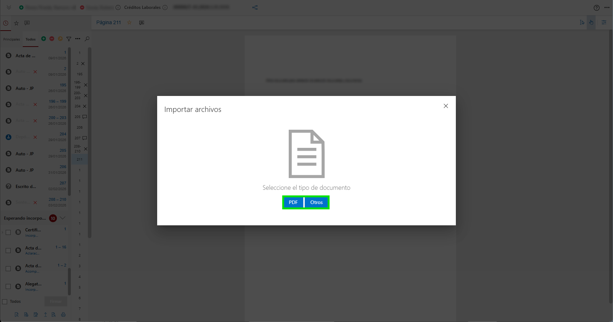The image size is (613, 322).
Task: Select page 207 in the page list
Action: pyautogui.click(x=78, y=138)
